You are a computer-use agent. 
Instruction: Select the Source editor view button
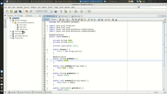click(46, 20)
